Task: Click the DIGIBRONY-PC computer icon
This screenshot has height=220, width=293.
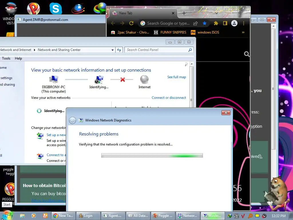Action: pos(54,79)
